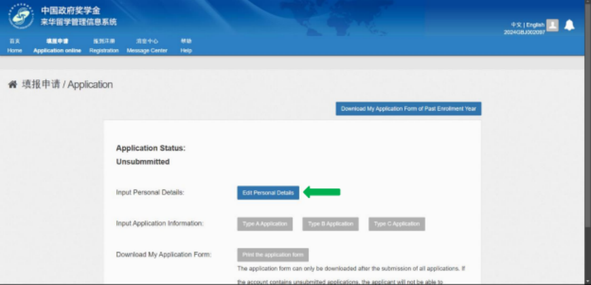Open the Application online menu
591x285 pixels.
[x=57, y=46]
